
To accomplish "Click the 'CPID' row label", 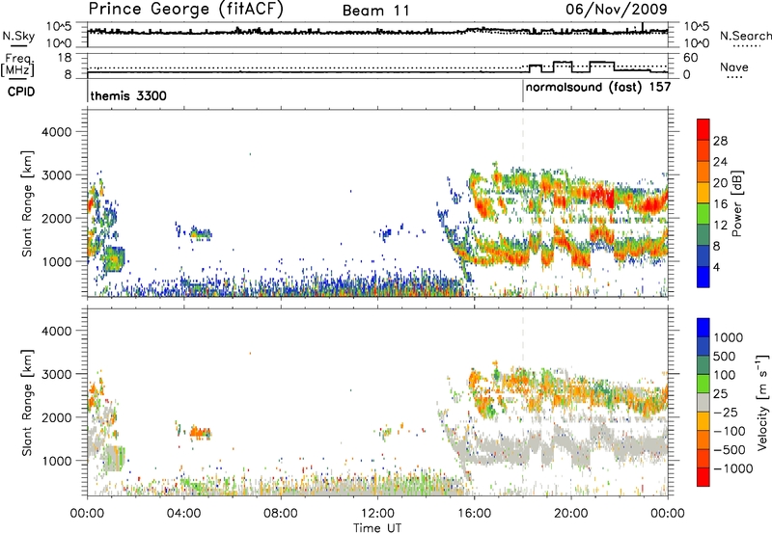I will pos(21,92).
